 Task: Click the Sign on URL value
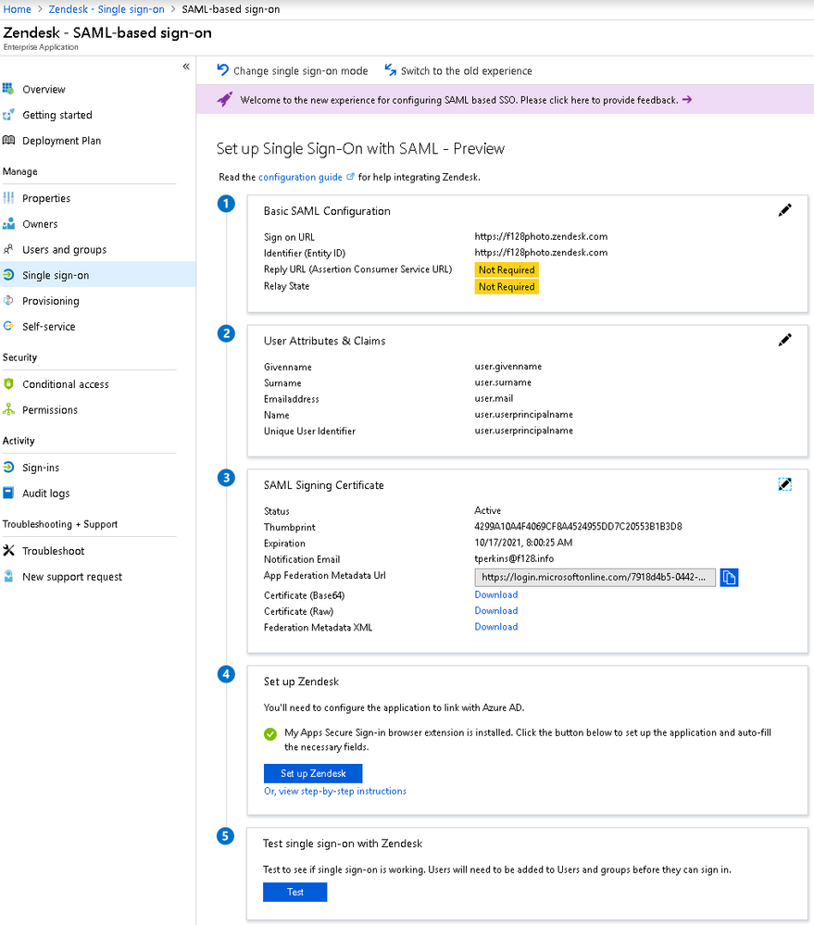[541, 236]
